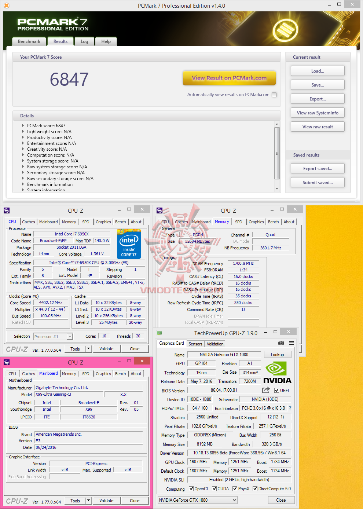363x509 pixels.
Task: Switch to Sensors tab in GPU-Z
Action: coord(195,344)
